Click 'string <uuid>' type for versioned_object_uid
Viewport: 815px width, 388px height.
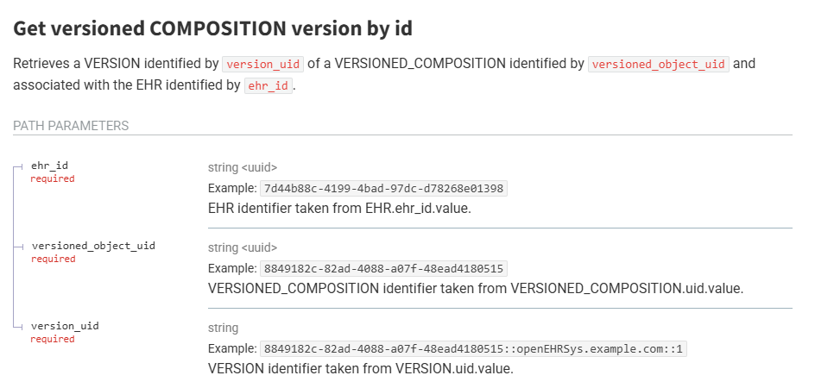click(x=243, y=247)
